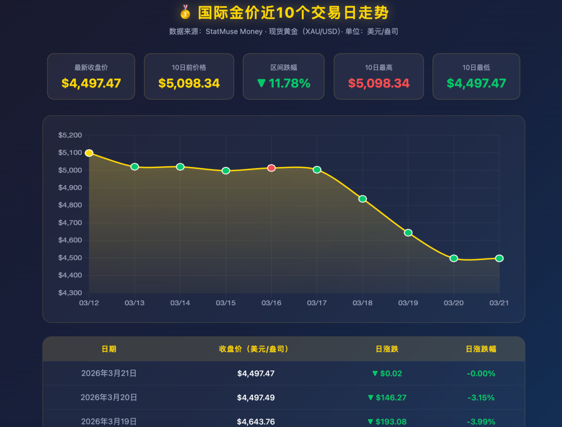Click the green chart point at 03/19
562x427 pixels.
pos(408,232)
